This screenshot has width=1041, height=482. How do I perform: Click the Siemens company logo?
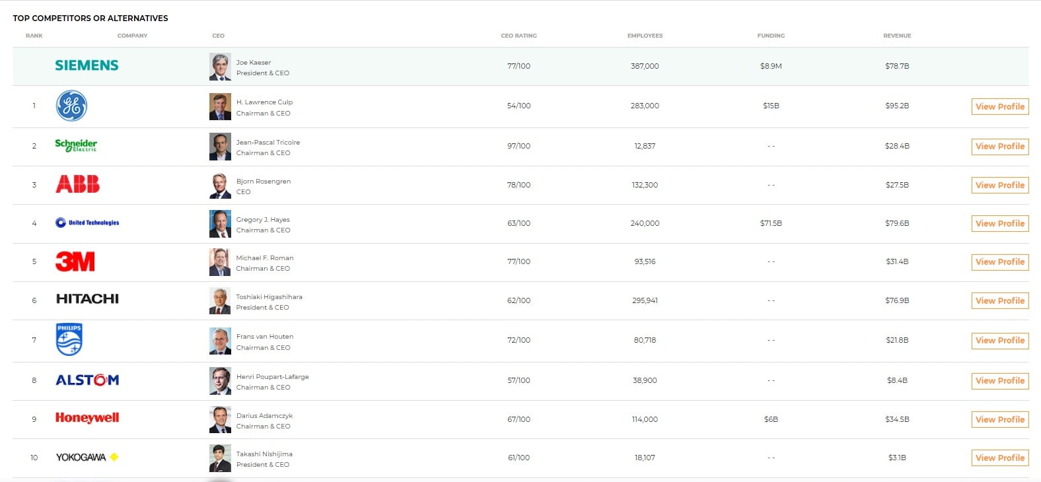[87, 65]
